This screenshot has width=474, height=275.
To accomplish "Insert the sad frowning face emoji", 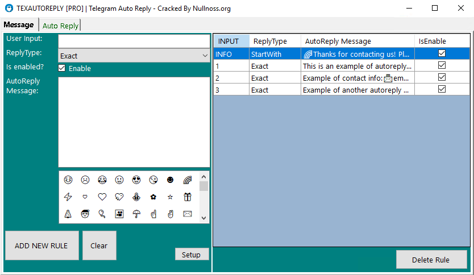I will [85, 180].
